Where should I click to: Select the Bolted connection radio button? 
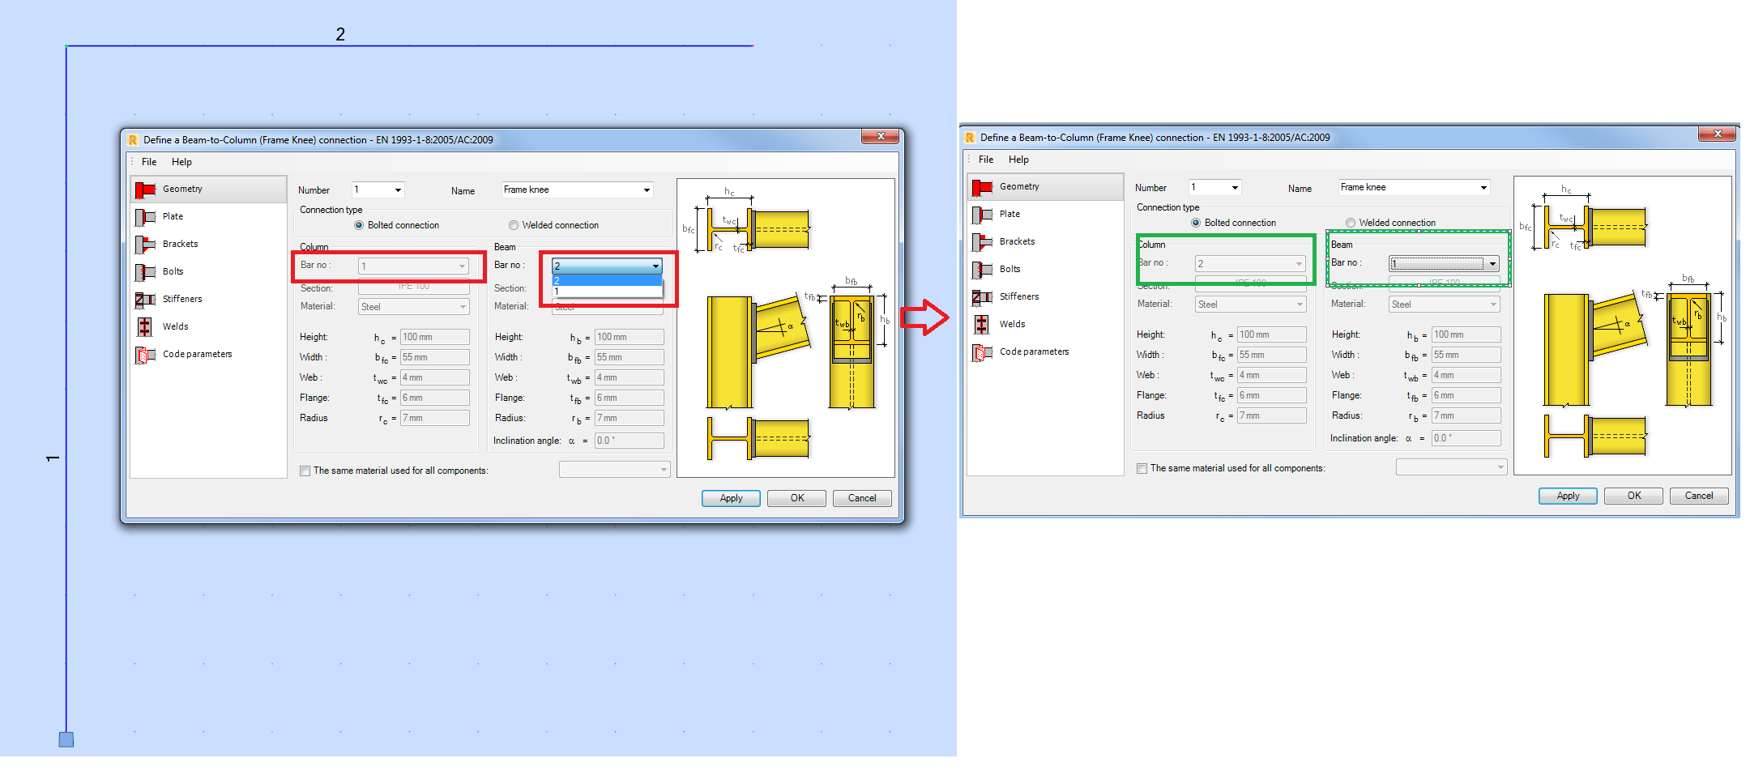coord(359,224)
